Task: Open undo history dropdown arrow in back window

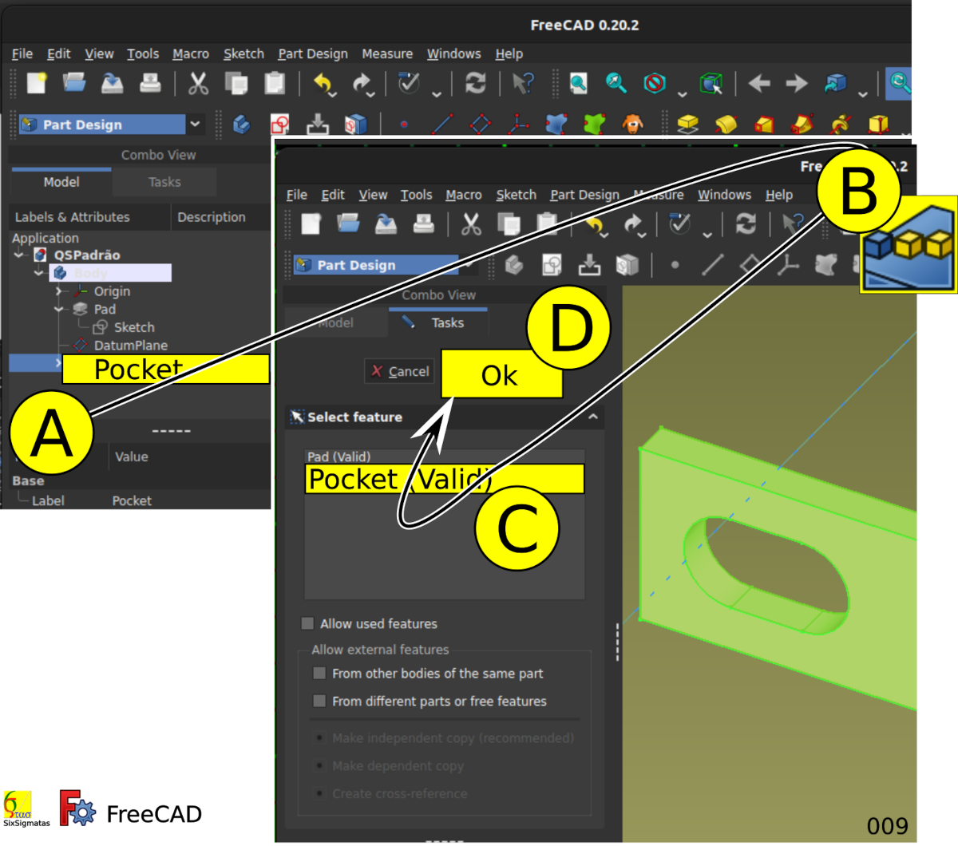Action: pos(331,94)
